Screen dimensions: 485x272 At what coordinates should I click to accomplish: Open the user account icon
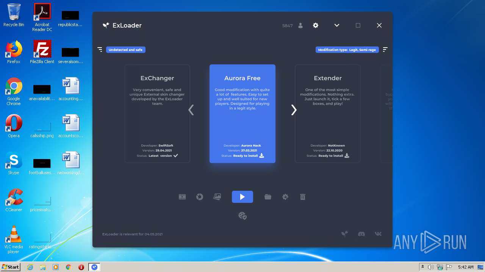pyautogui.click(x=300, y=25)
